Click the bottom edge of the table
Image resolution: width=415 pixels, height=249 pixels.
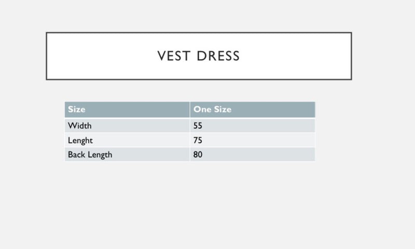190,161
